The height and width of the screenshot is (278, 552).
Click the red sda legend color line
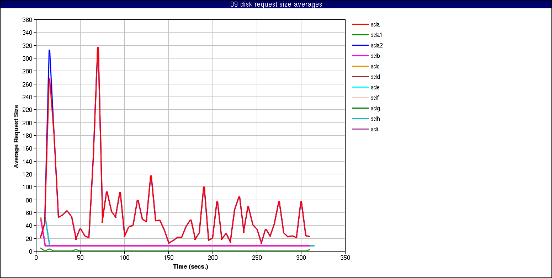[360, 25]
